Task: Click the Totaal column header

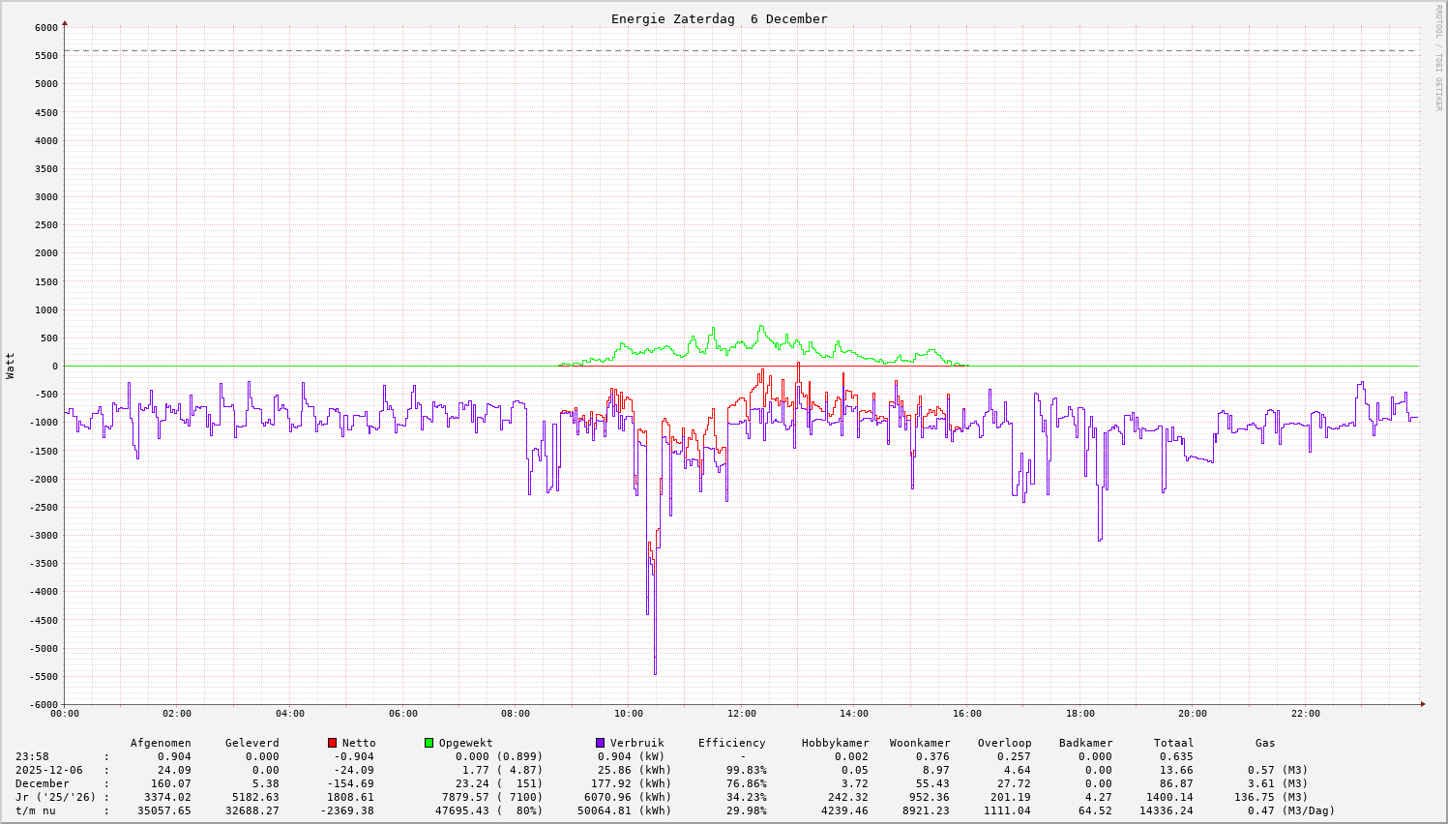Action: coord(1173,744)
